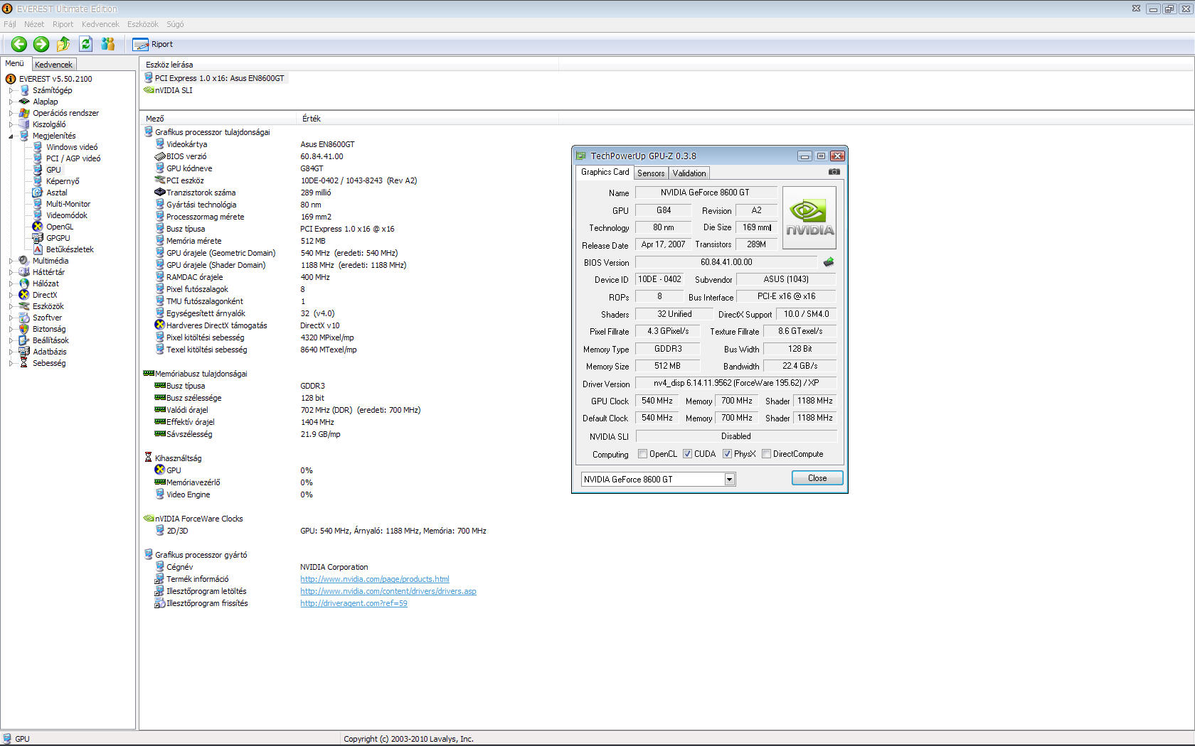Select the OpenGL tree icon
The height and width of the screenshot is (746, 1195).
[38, 227]
